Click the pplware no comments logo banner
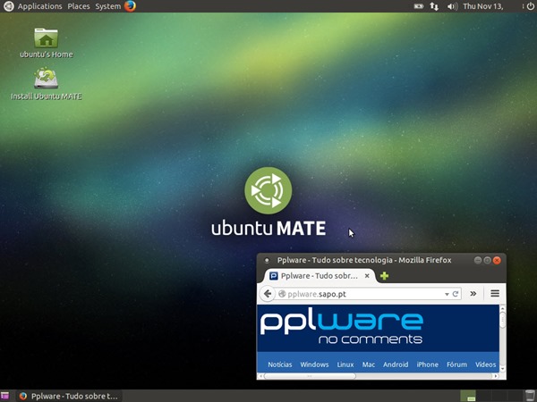 point(342,328)
